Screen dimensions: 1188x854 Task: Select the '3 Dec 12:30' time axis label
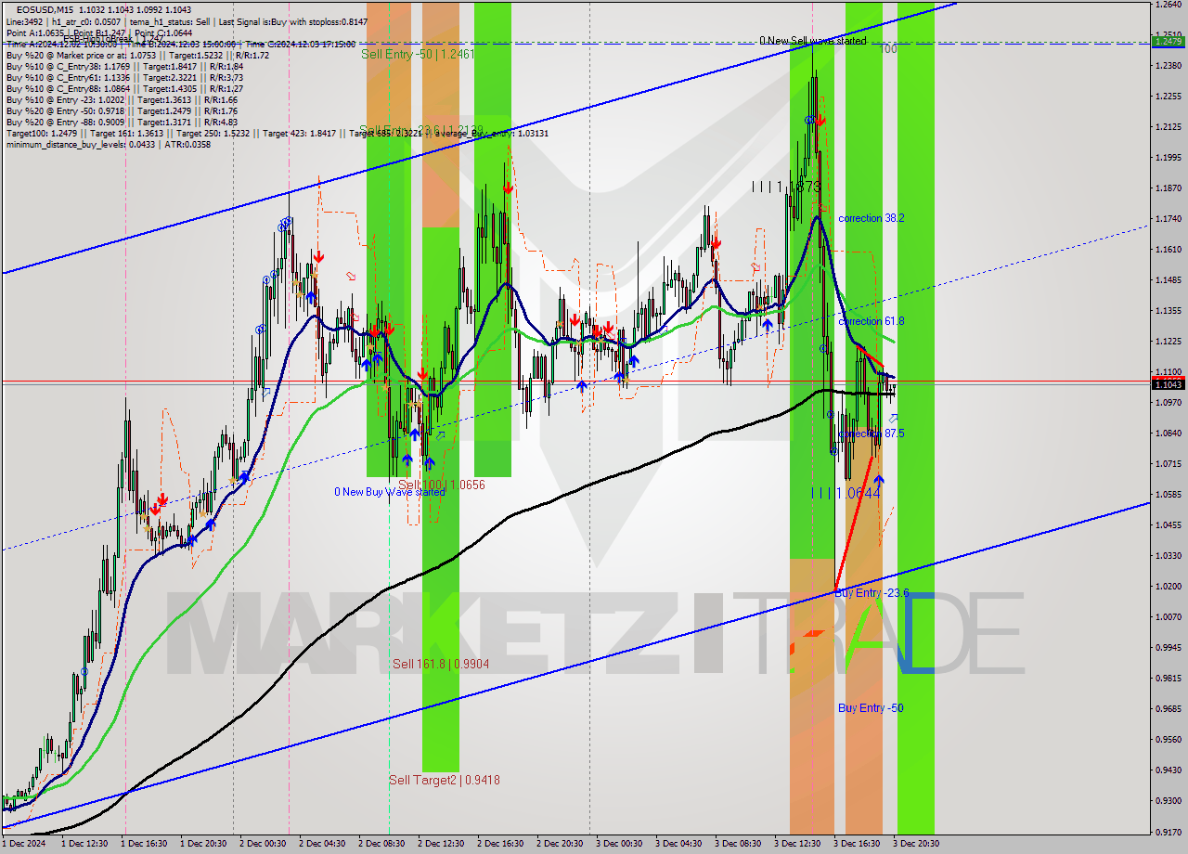pyautogui.click(x=797, y=844)
